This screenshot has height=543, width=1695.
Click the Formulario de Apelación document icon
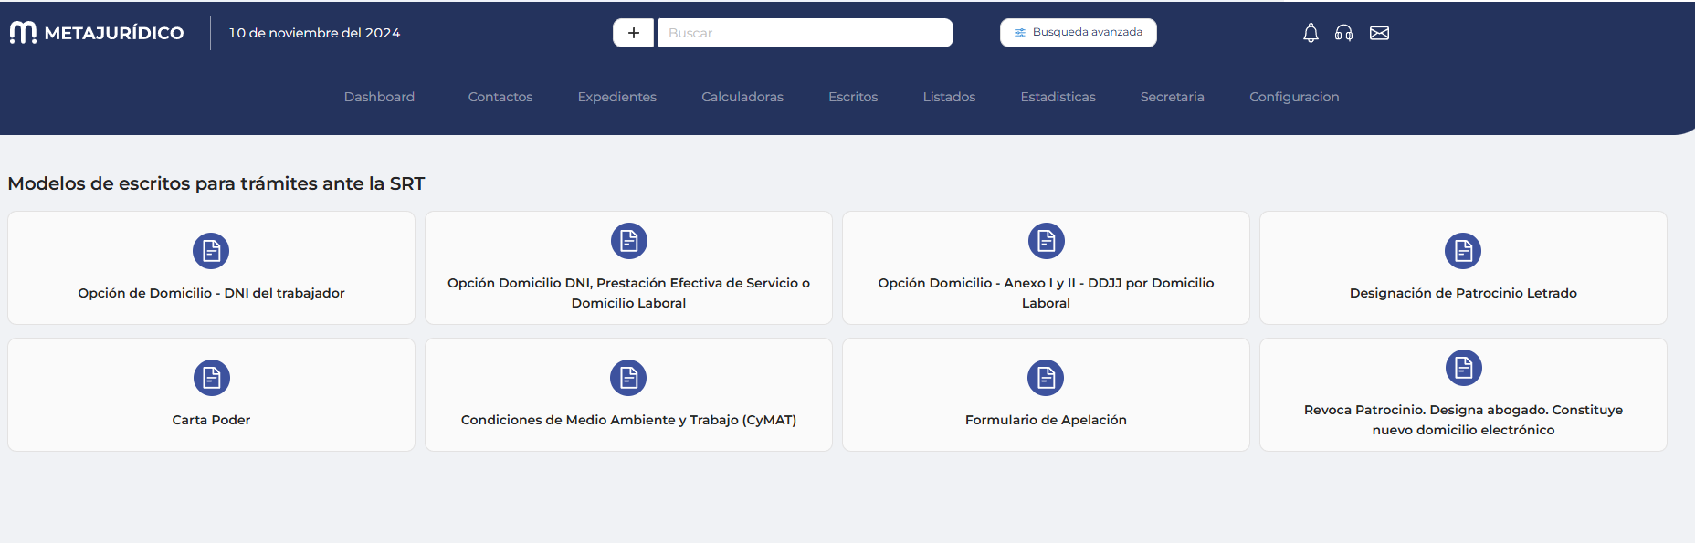1046,378
